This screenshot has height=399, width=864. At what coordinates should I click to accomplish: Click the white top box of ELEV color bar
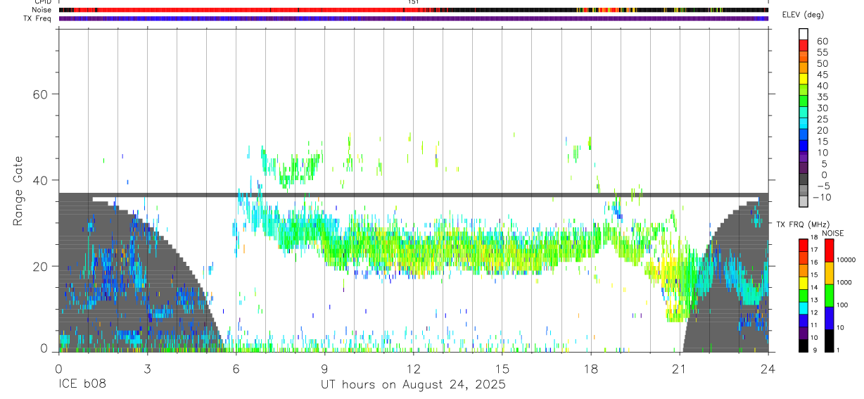coord(803,33)
